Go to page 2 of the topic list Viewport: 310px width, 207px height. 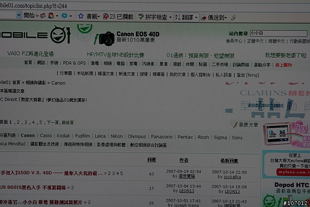pyautogui.click(x=18, y=122)
